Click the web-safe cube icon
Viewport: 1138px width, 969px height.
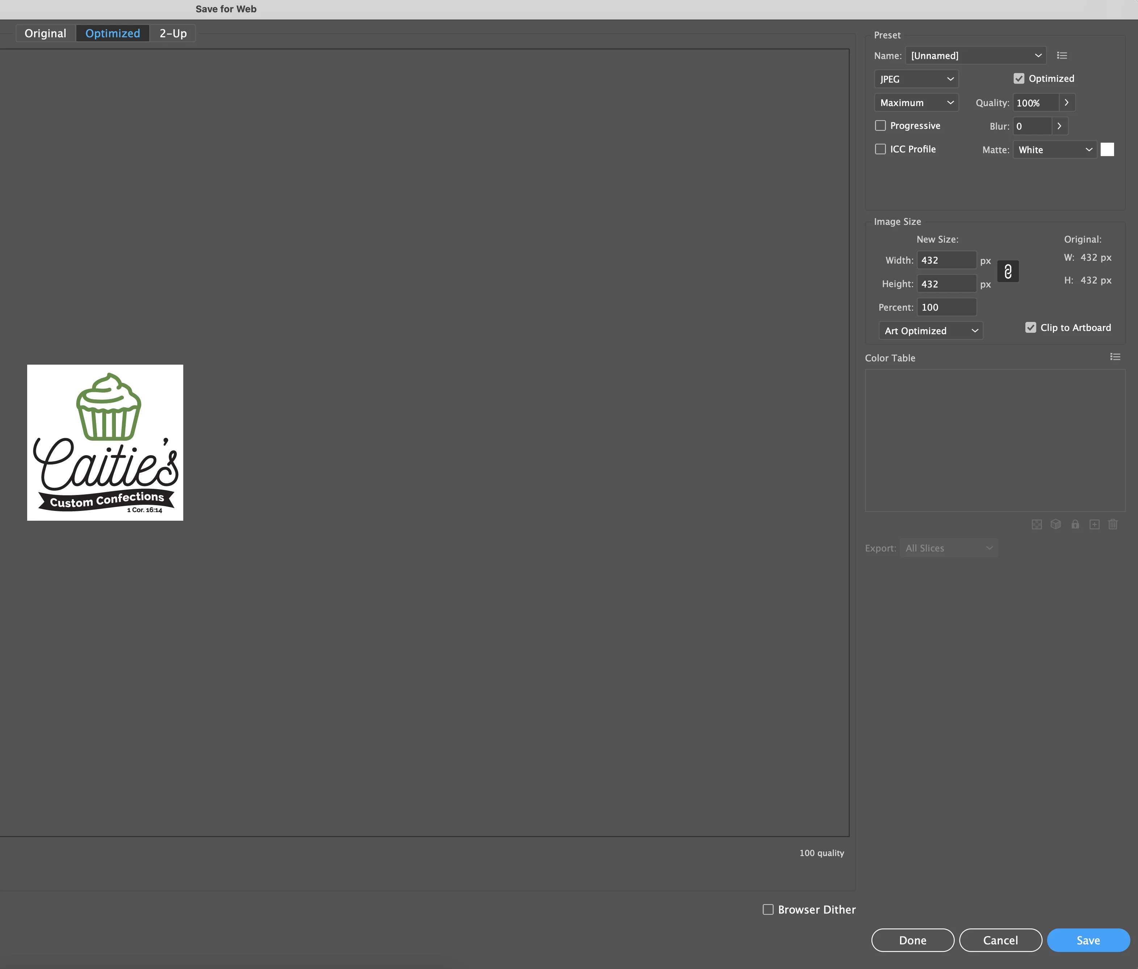coord(1055,524)
